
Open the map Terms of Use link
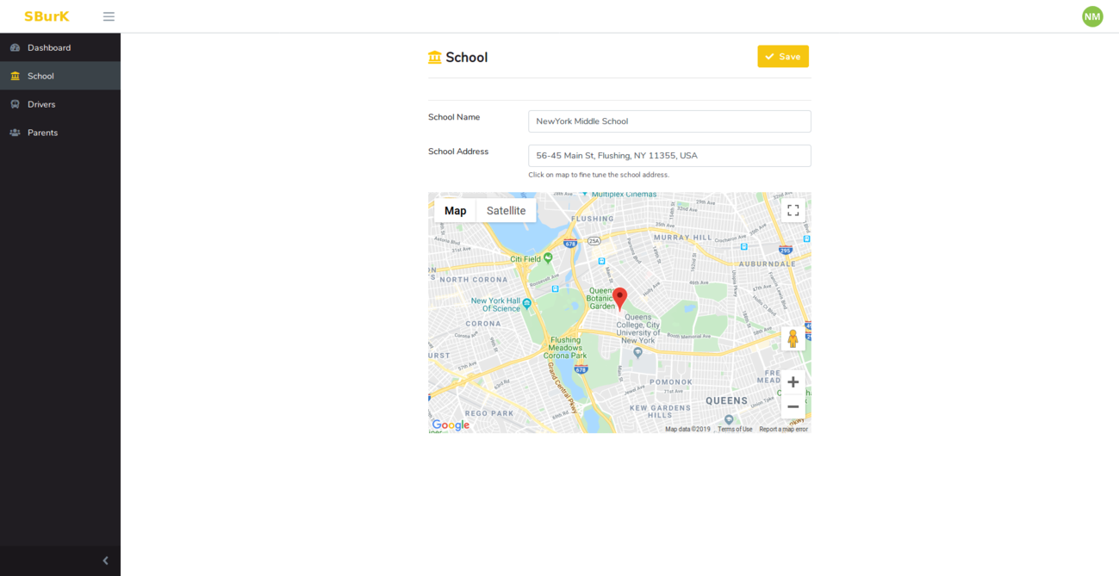tap(735, 429)
